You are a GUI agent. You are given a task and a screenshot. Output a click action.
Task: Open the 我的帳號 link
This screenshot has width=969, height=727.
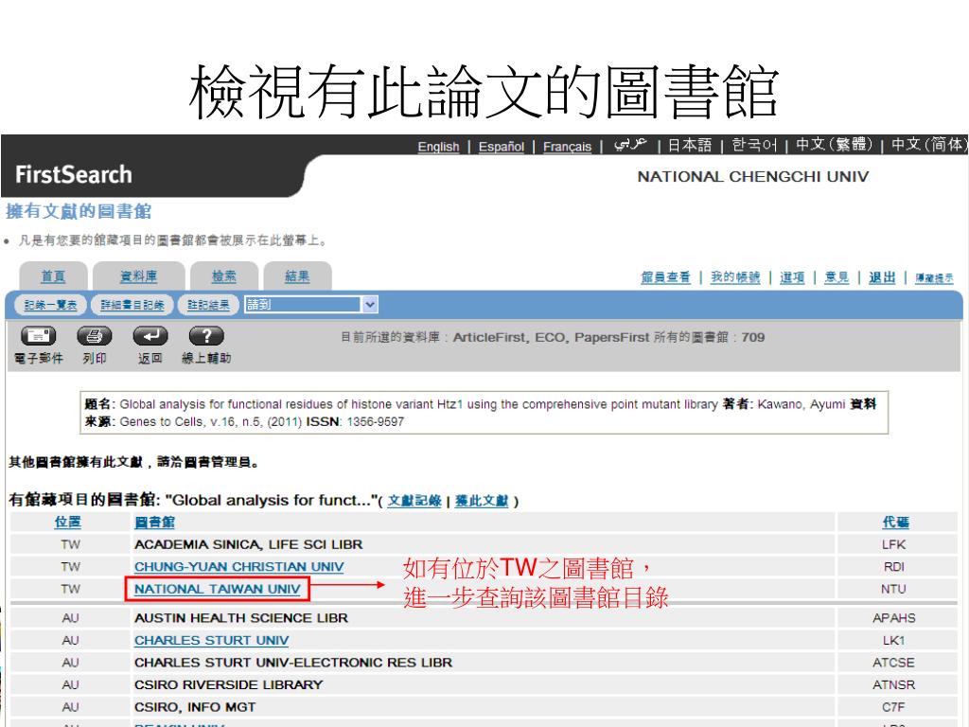735,277
